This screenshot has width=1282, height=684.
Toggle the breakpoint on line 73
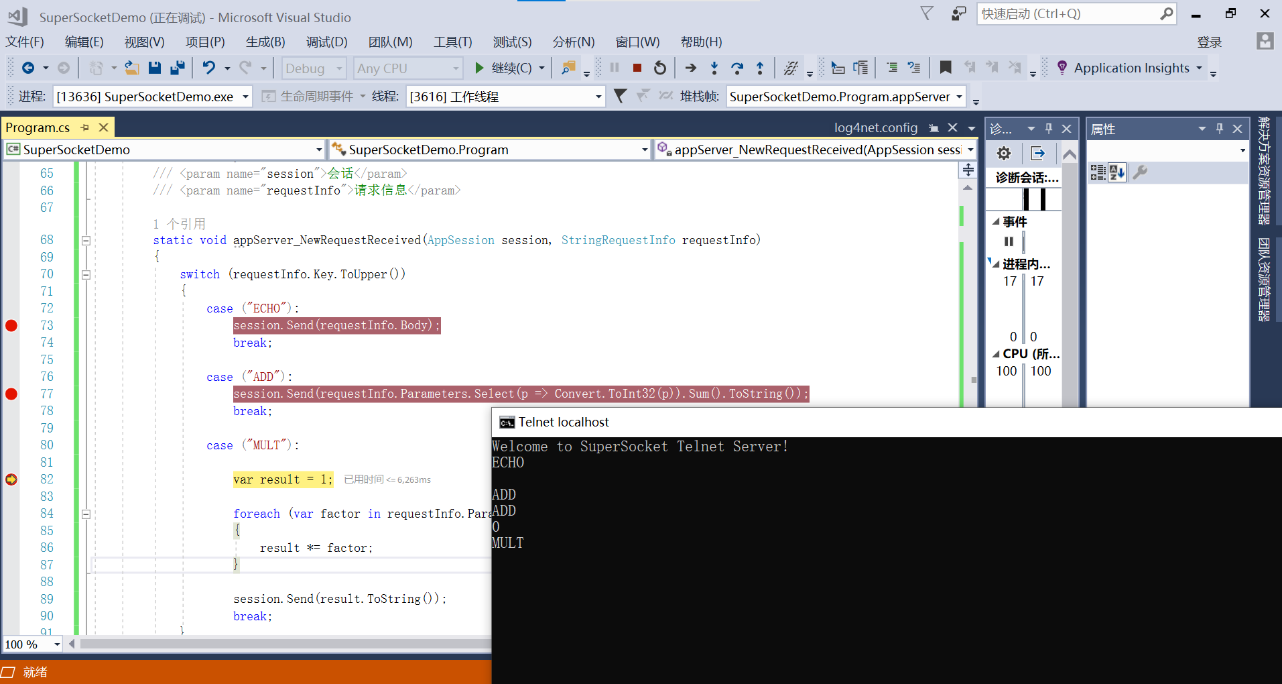click(x=11, y=325)
